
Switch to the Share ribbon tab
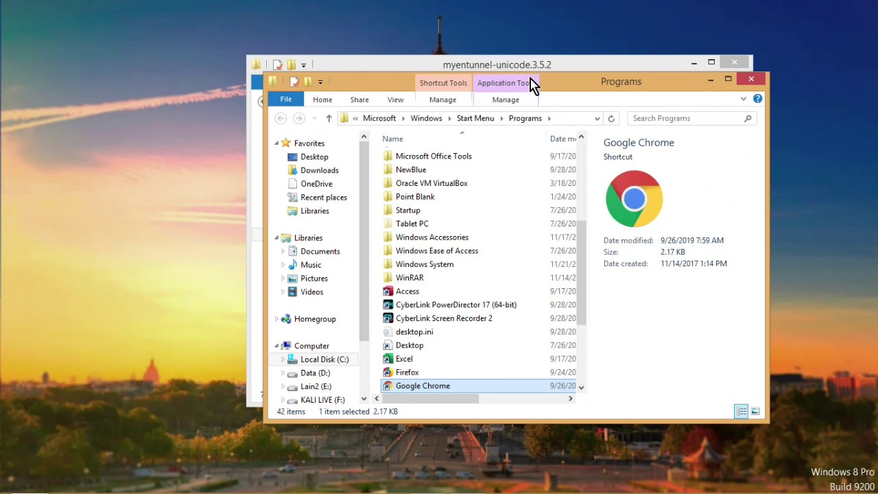pos(359,99)
